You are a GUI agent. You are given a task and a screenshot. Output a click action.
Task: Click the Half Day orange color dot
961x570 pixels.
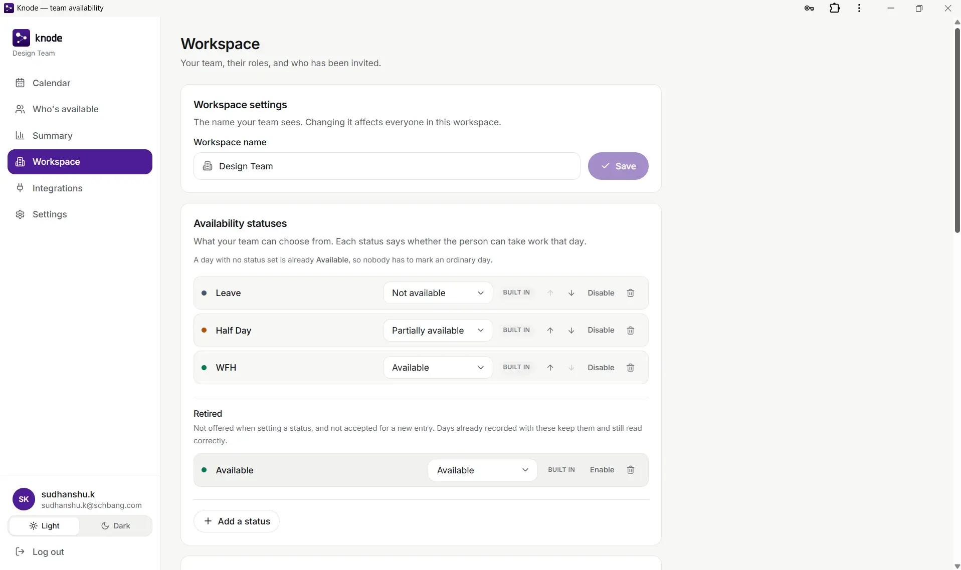204,330
